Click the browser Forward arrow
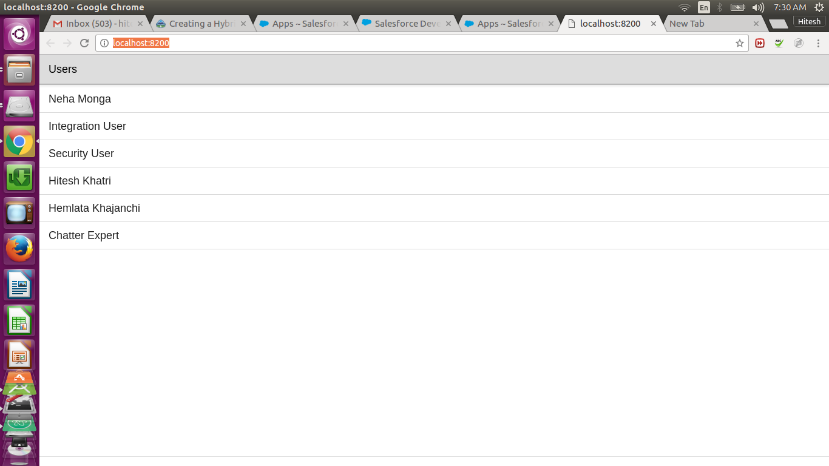Viewport: 829px width, 466px height. [x=67, y=43]
